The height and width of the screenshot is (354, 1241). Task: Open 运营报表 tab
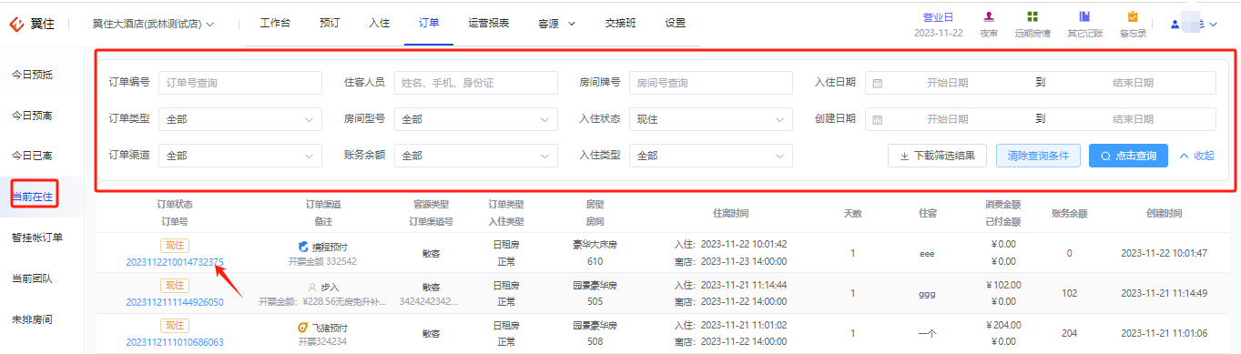(488, 24)
